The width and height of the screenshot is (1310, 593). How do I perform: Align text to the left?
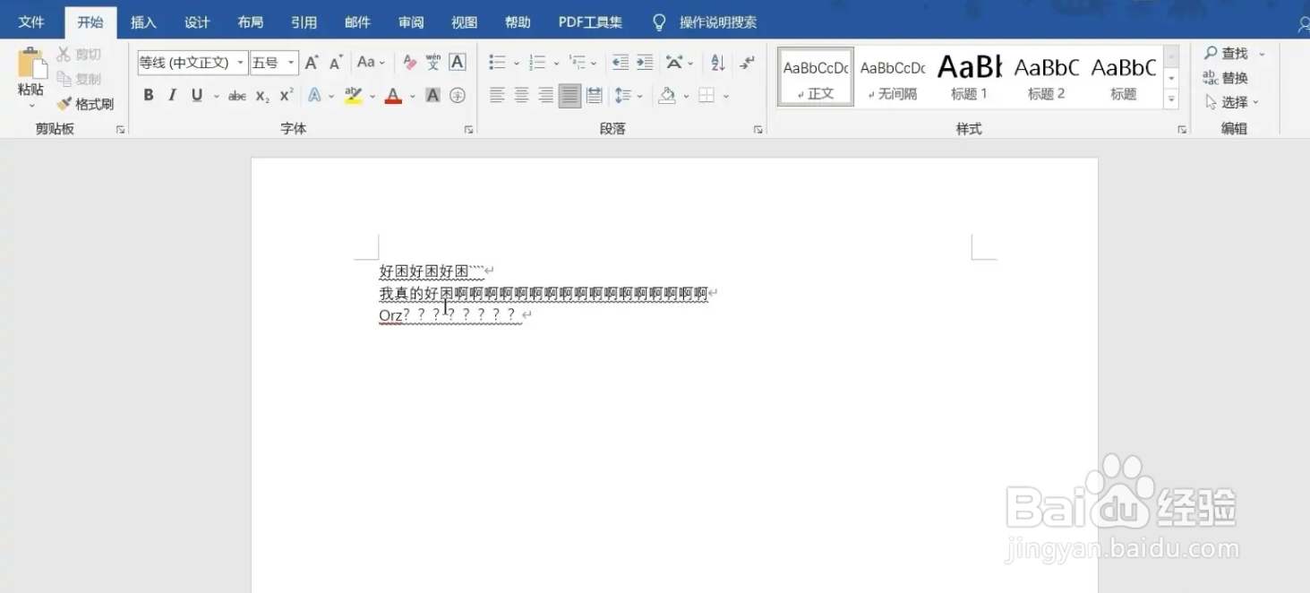497,96
